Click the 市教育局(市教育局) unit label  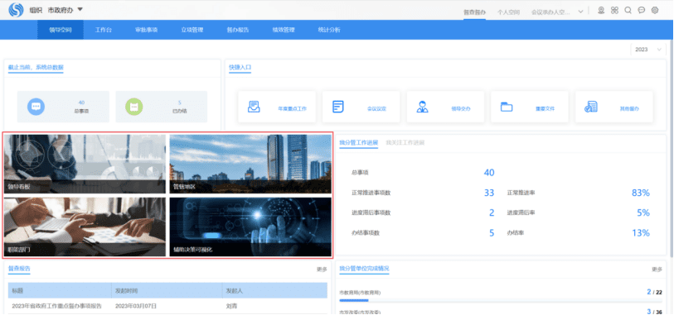click(x=360, y=293)
